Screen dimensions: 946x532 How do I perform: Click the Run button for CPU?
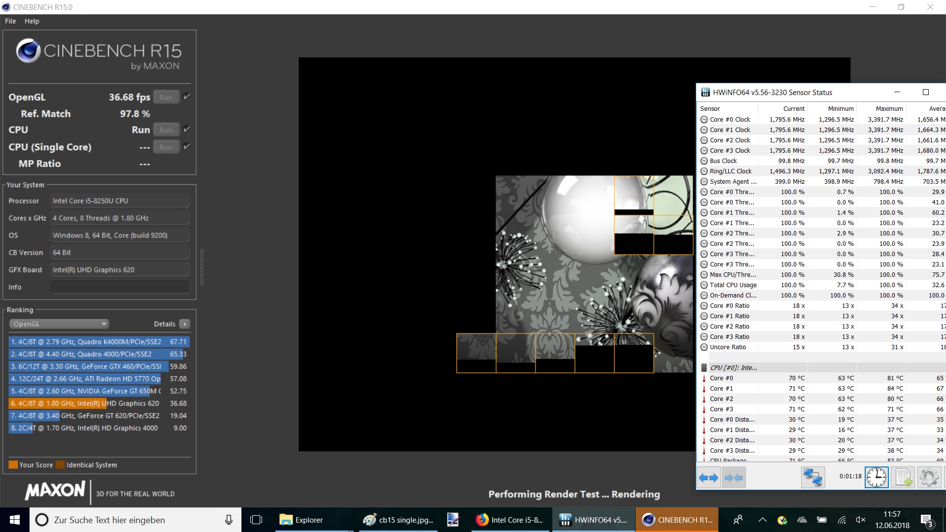coord(166,130)
